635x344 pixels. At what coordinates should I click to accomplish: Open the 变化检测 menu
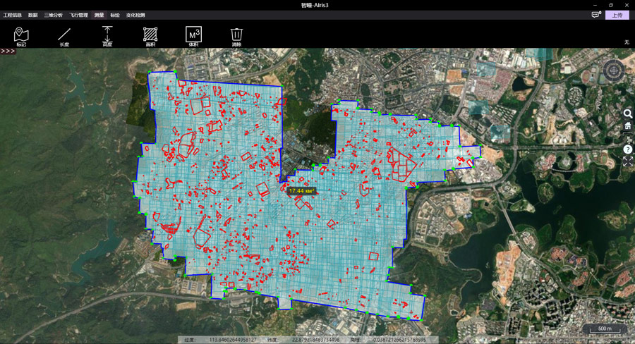click(135, 15)
